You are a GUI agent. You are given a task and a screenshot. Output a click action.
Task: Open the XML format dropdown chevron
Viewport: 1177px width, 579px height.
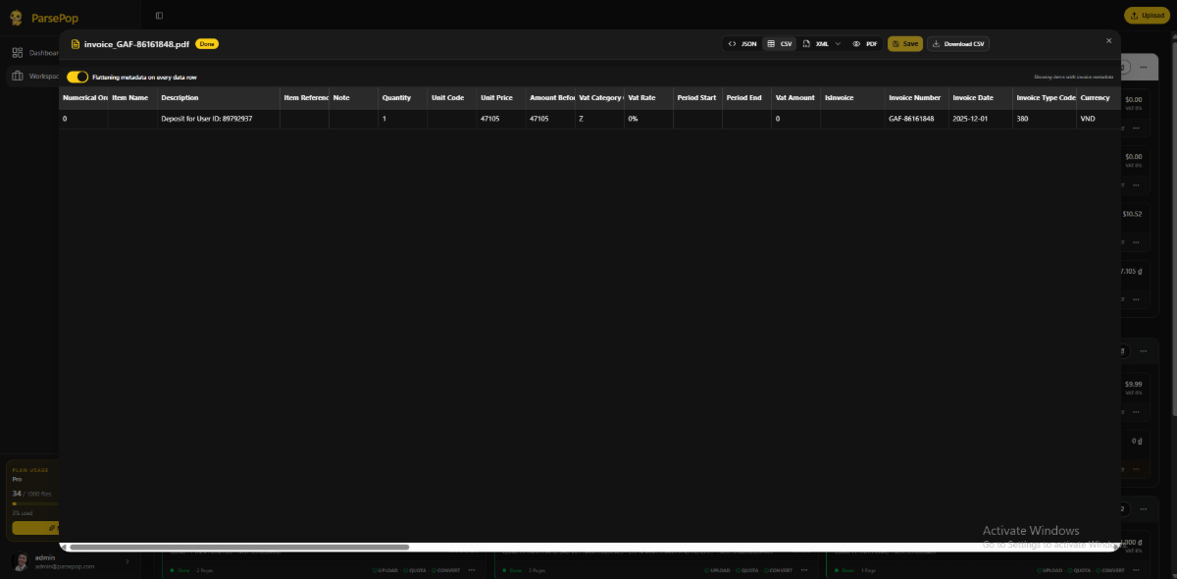pos(838,44)
